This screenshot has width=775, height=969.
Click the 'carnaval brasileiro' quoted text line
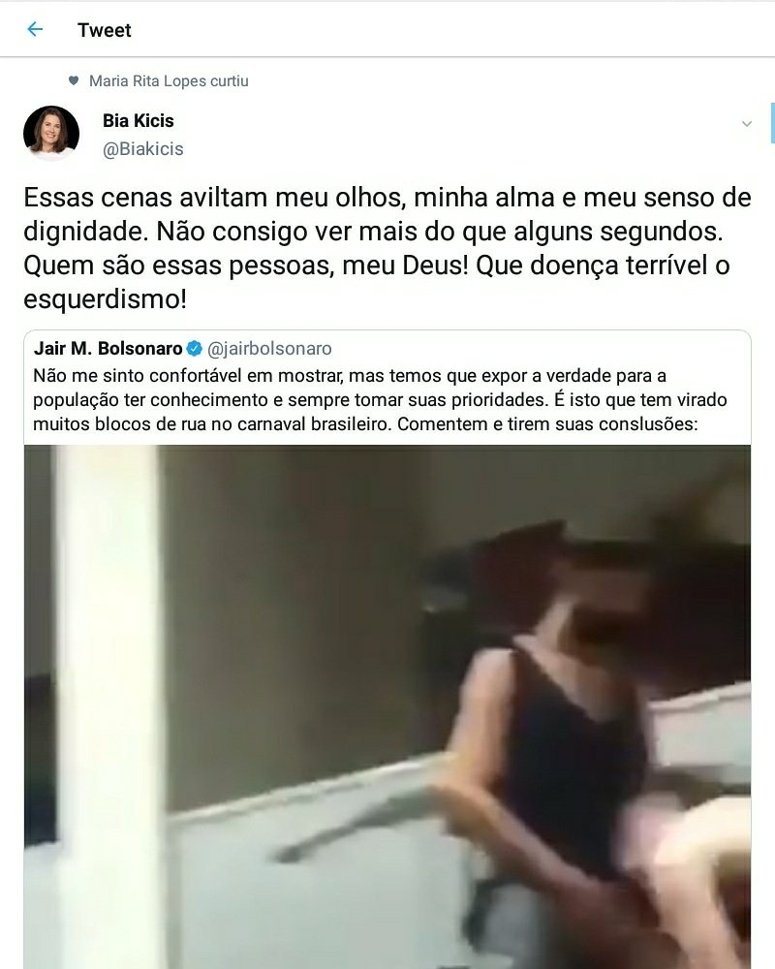(365, 424)
